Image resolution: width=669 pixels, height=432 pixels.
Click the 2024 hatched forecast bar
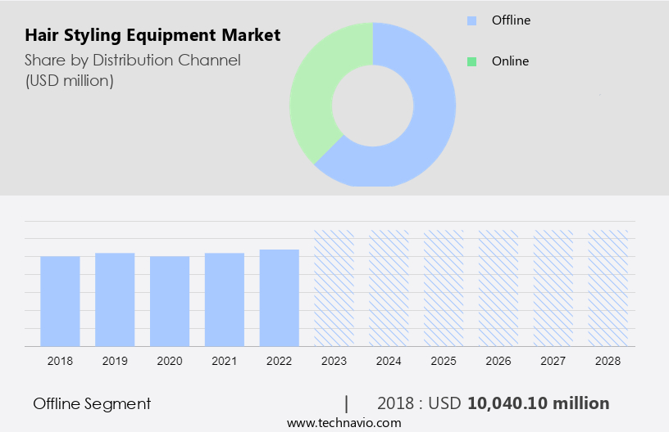pos(389,288)
